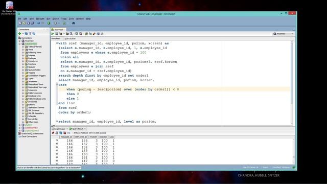Viewport: 327px width, 184px height.
Task: Collapse the WITH statement fold marker in editor
Action: pyautogui.click(x=57, y=43)
